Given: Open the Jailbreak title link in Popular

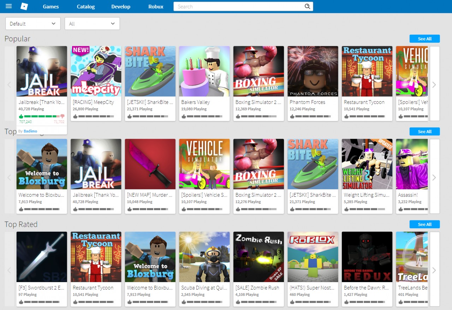Looking at the screenshot, I should pos(42,102).
